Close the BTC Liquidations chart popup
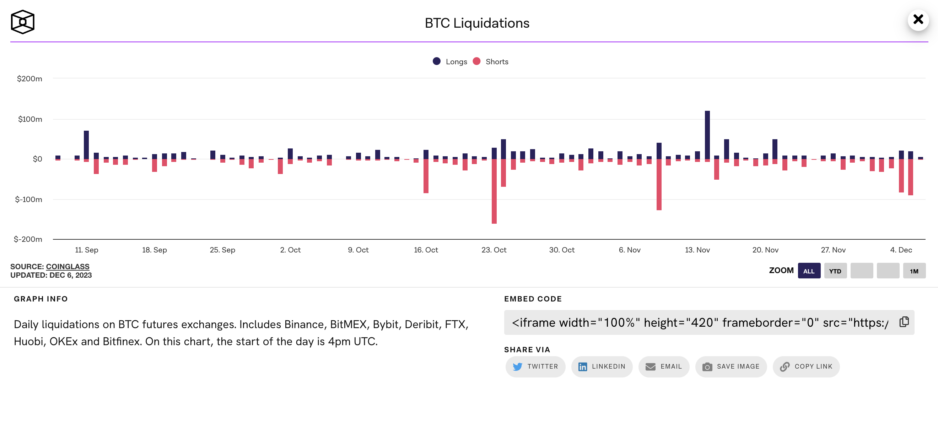The height and width of the screenshot is (424, 938). coord(918,19)
